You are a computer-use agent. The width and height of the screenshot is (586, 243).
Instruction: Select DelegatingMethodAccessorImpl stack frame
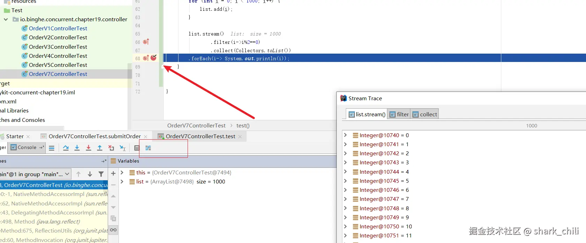click(54, 212)
